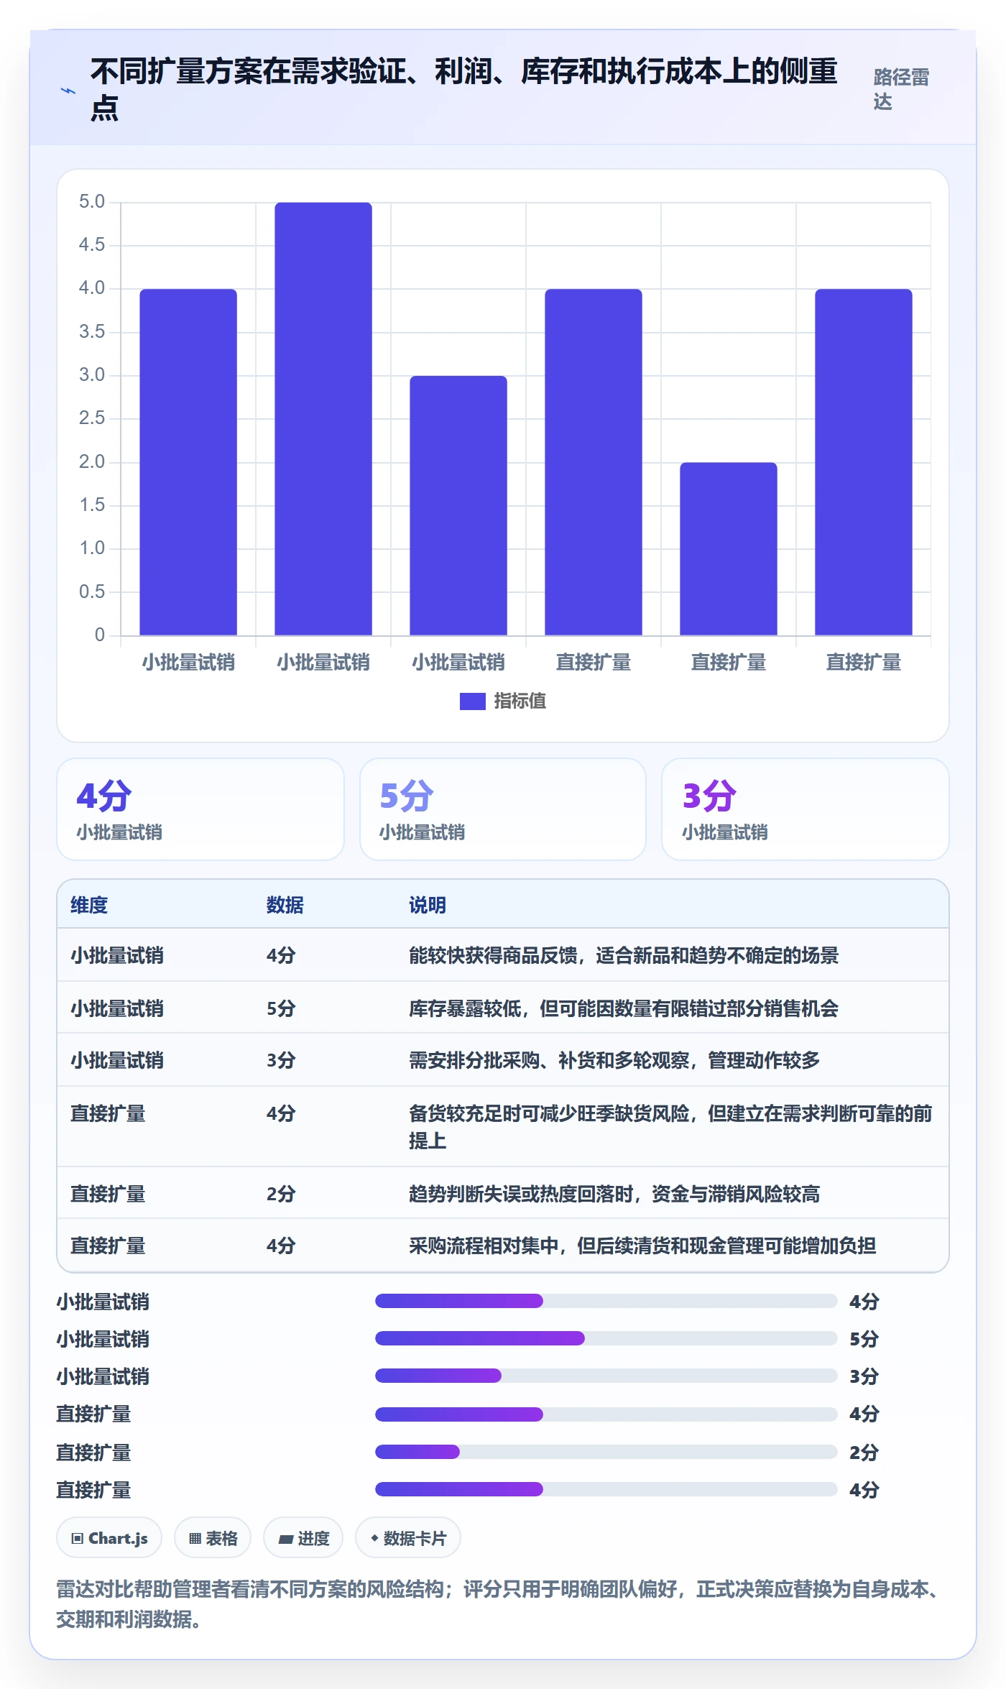Click the 小批量试销 progress bar showing 4分

(x=606, y=1301)
